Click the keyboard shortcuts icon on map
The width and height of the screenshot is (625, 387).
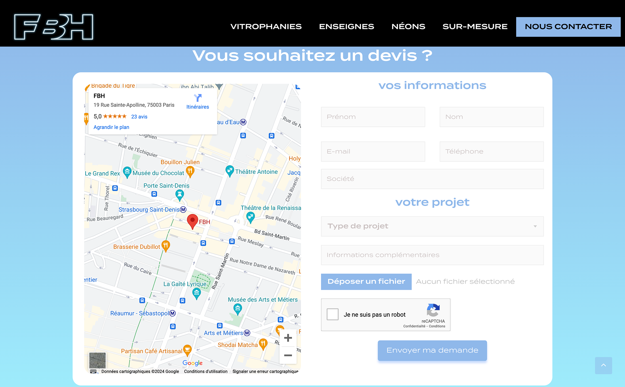(93, 371)
